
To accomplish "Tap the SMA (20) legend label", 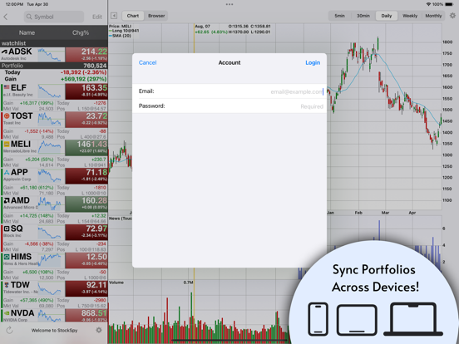I will pos(121,36).
